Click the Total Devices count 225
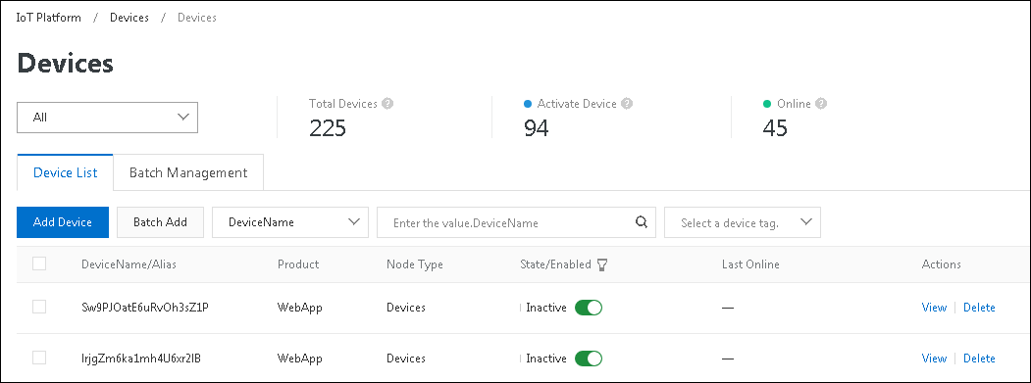This screenshot has height=383, width=1031. pos(328,128)
